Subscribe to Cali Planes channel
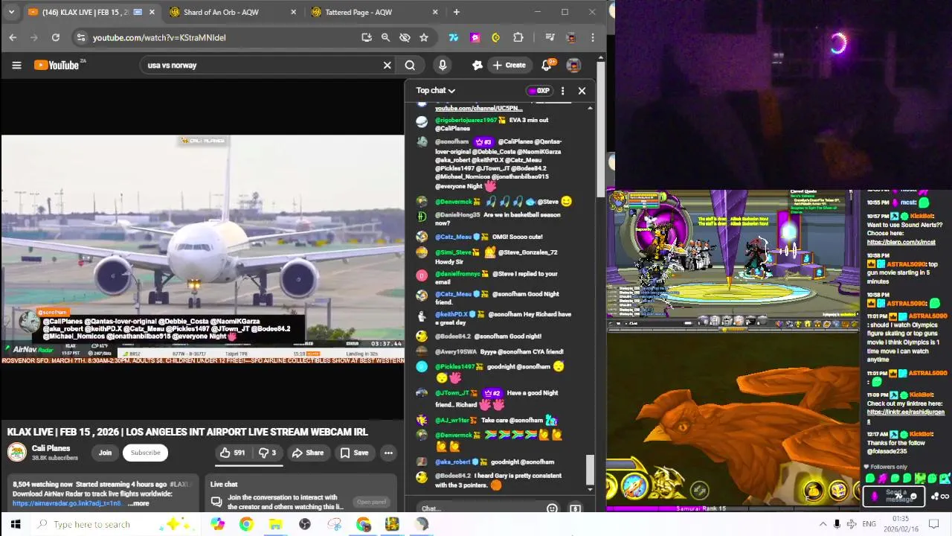The width and height of the screenshot is (952, 536). 146,453
